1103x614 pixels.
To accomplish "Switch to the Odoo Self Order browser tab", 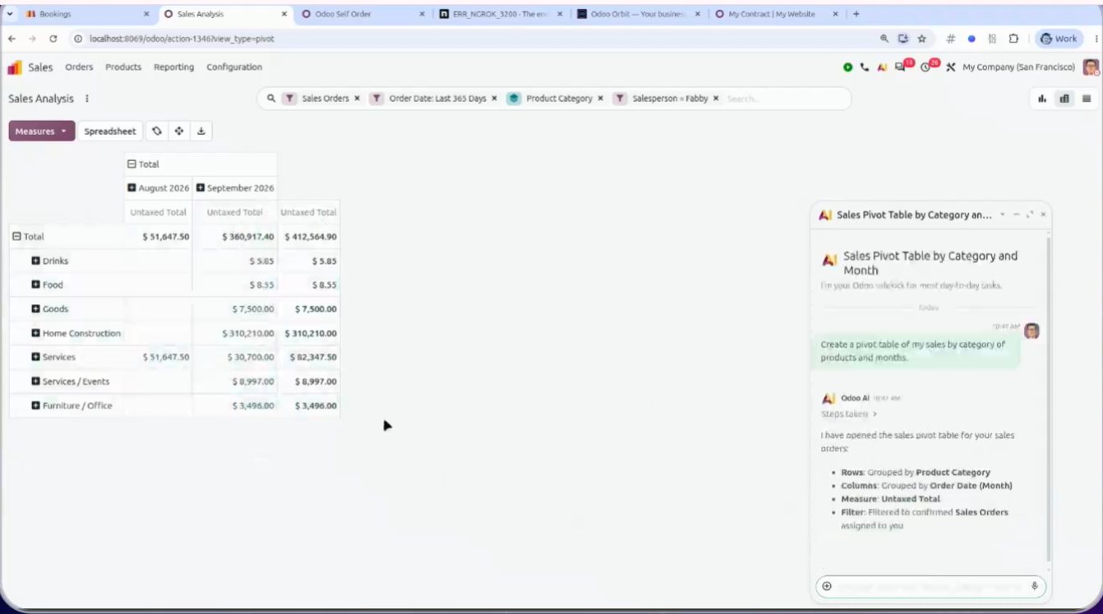I will [x=362, y=14].
